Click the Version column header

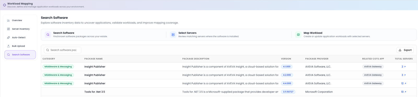pyautogui.click(x=286, y=59)
